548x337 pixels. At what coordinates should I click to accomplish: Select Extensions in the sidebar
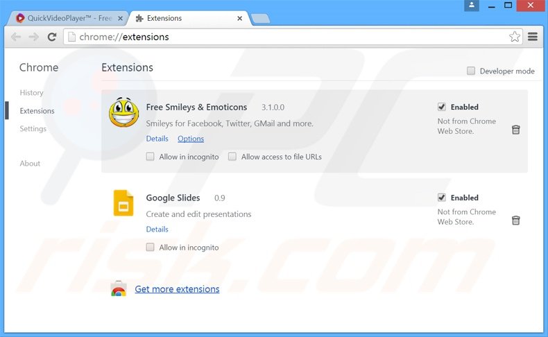click(x=37, y=111)
